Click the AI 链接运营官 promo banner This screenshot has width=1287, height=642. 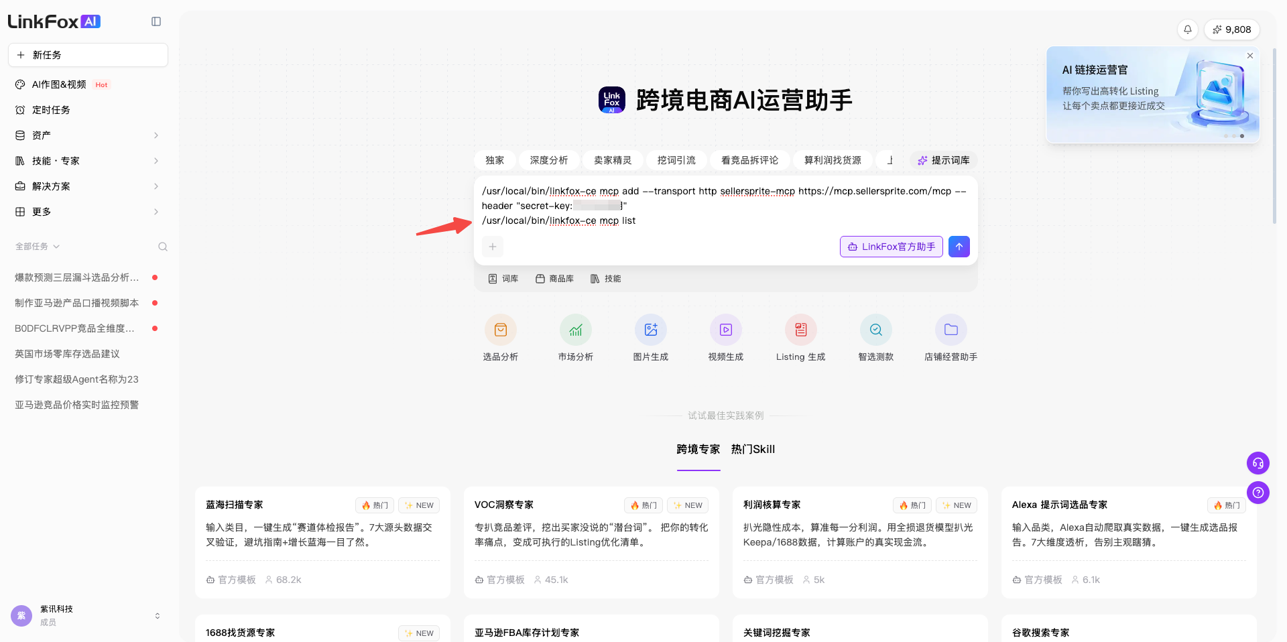coord(1153,94)
